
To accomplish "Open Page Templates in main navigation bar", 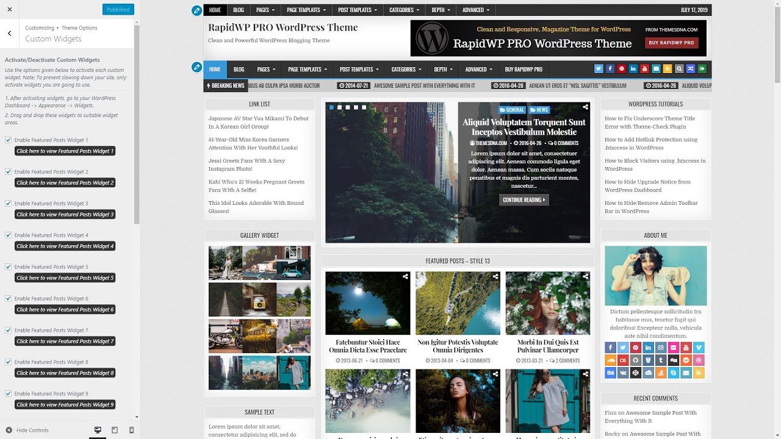I will tap(308, 70).
